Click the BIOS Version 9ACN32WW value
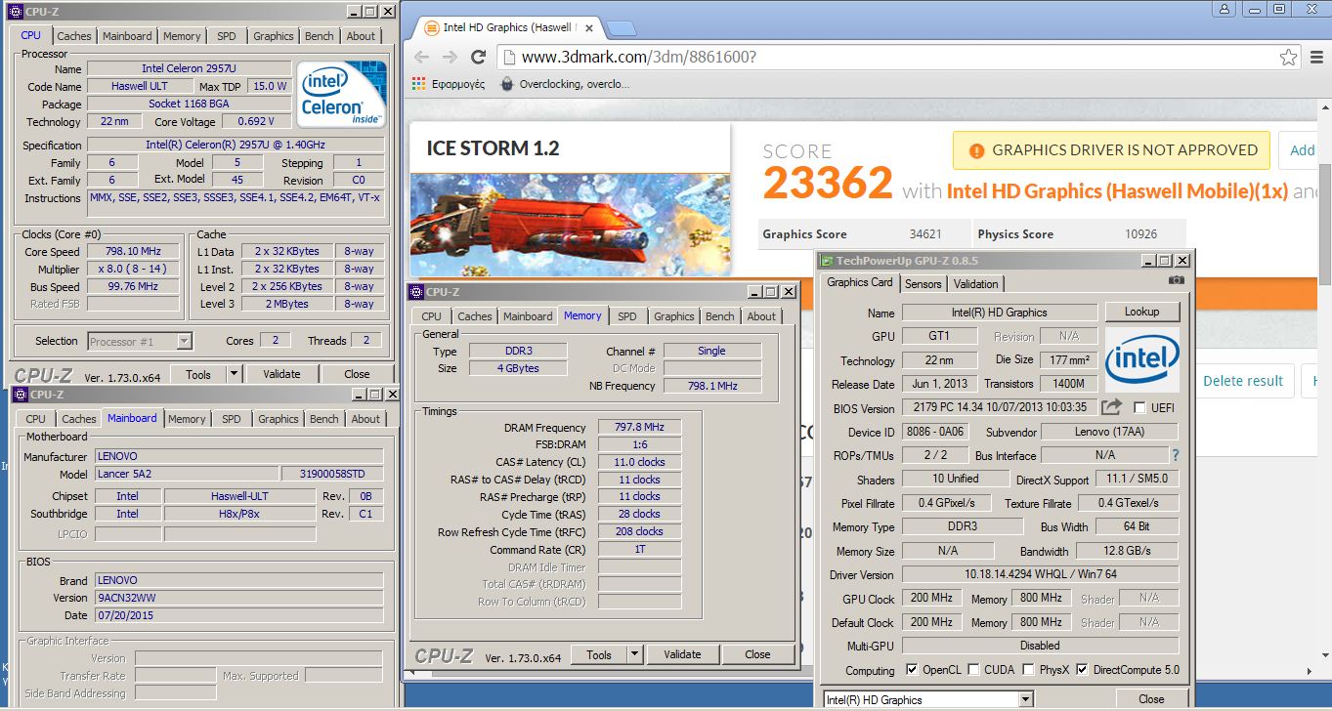Viewport: 1332px width, 711px height. coord(238,598)
